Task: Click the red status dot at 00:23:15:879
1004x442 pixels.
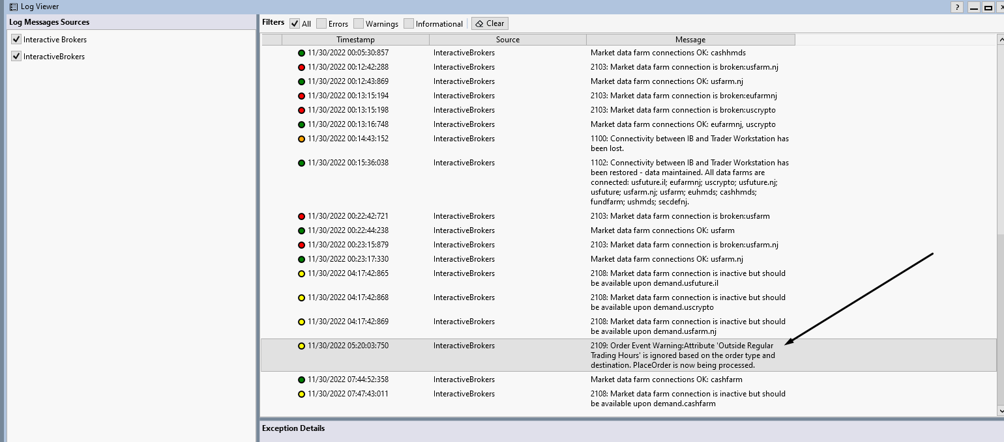Action: [301, 245]
